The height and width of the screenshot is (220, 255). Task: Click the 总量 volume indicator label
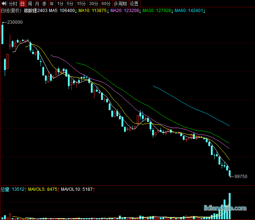pyautogui.click(x=5, y=189)
